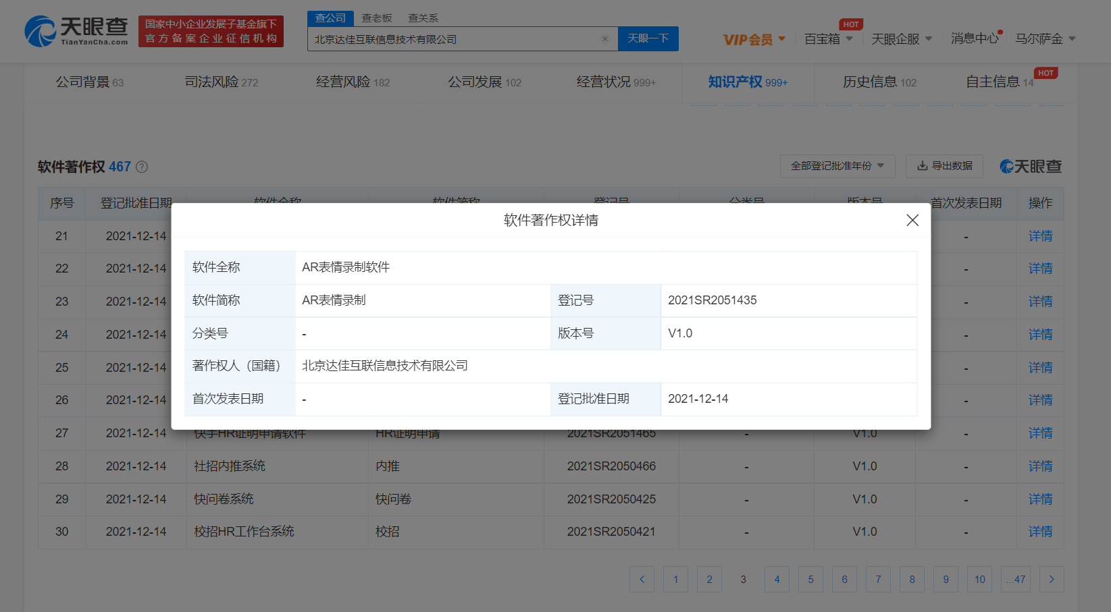Jump to page 5 in pagination
This screenshot has height=612, width=1111.
click(810, 579)
